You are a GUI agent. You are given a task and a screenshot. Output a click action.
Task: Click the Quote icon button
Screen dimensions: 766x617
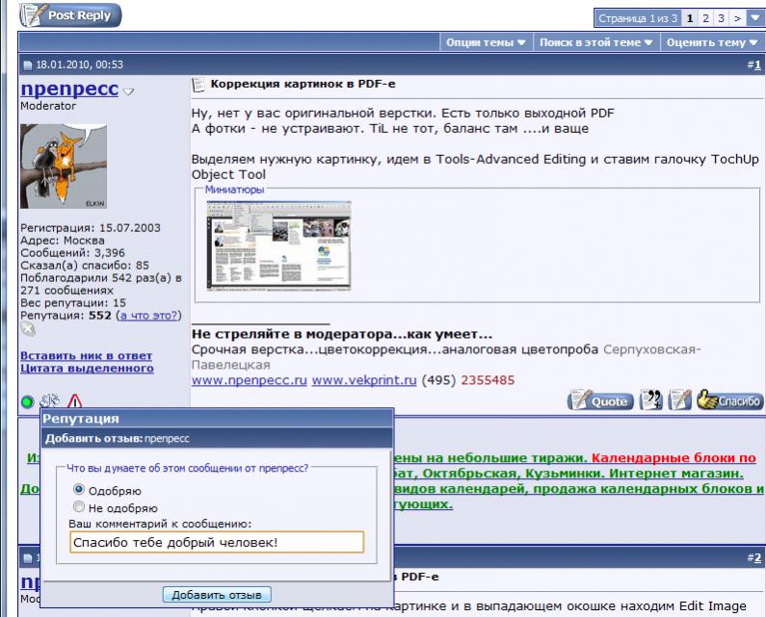tap(598, 401)
